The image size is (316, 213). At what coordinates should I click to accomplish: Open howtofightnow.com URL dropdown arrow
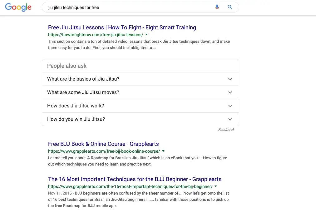click(x=146, y=35)
